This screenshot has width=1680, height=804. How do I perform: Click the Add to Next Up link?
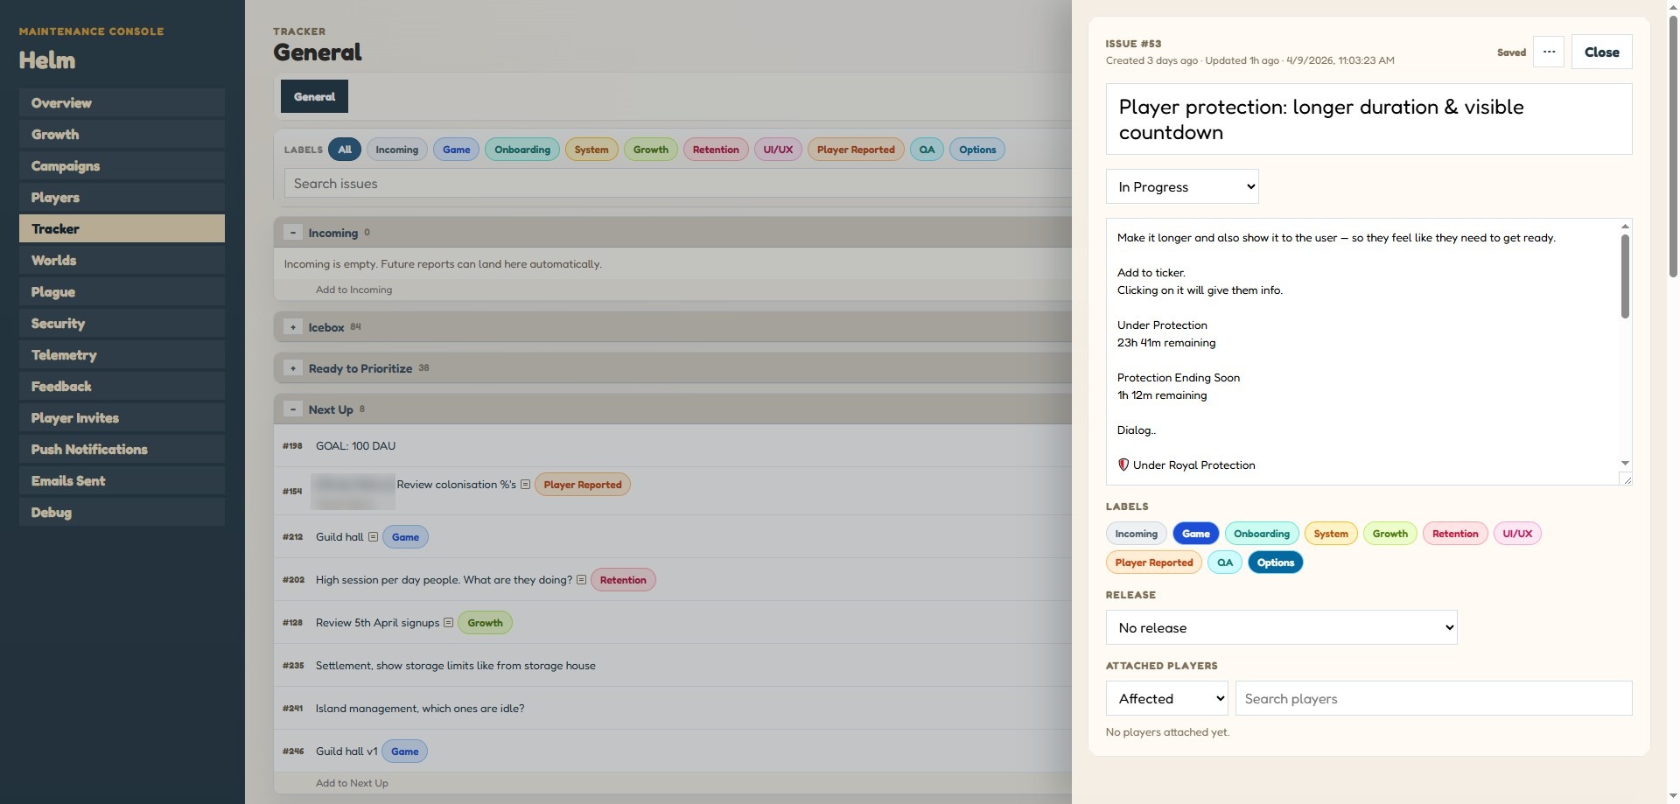[x=351, y=782]
